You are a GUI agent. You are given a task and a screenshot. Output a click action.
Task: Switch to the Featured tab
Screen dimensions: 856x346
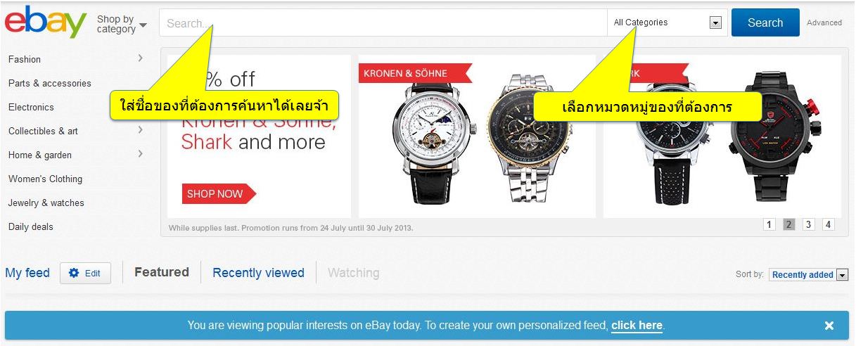point(162,272)
